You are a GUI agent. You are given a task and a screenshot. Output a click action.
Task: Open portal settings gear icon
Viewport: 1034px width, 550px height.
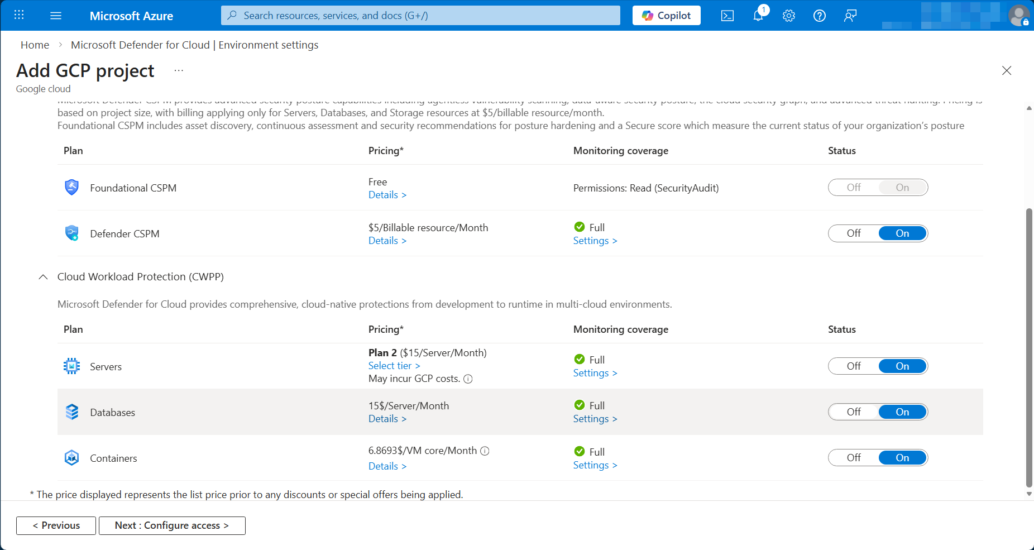click(788, 16)
